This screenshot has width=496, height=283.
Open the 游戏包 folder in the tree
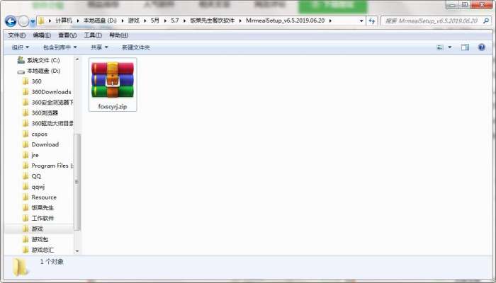tap(40, 239)
